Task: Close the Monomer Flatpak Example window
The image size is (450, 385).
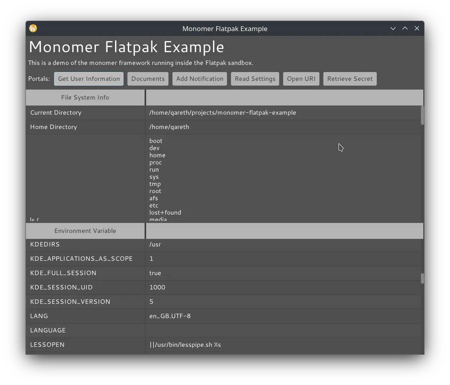Action: pos(417,28)
